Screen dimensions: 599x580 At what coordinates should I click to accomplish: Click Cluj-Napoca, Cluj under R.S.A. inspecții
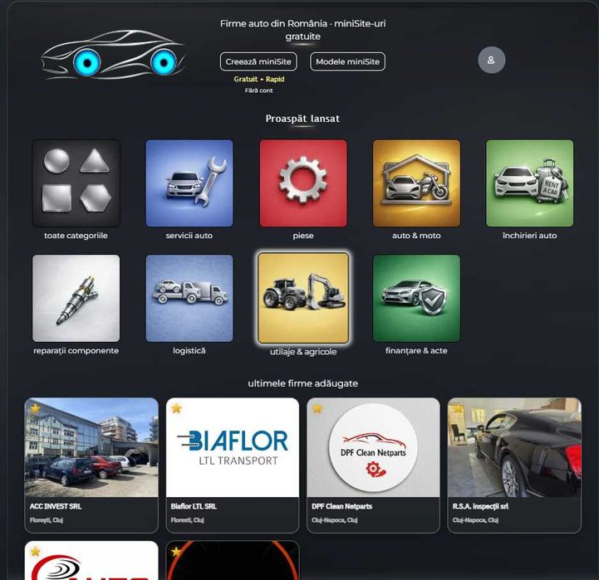tap(475, 520)
